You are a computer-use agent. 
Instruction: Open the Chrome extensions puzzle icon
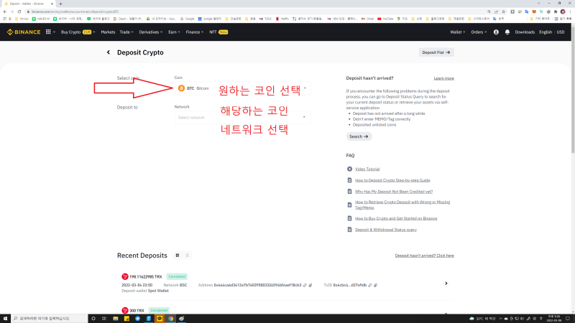point(556,11)
